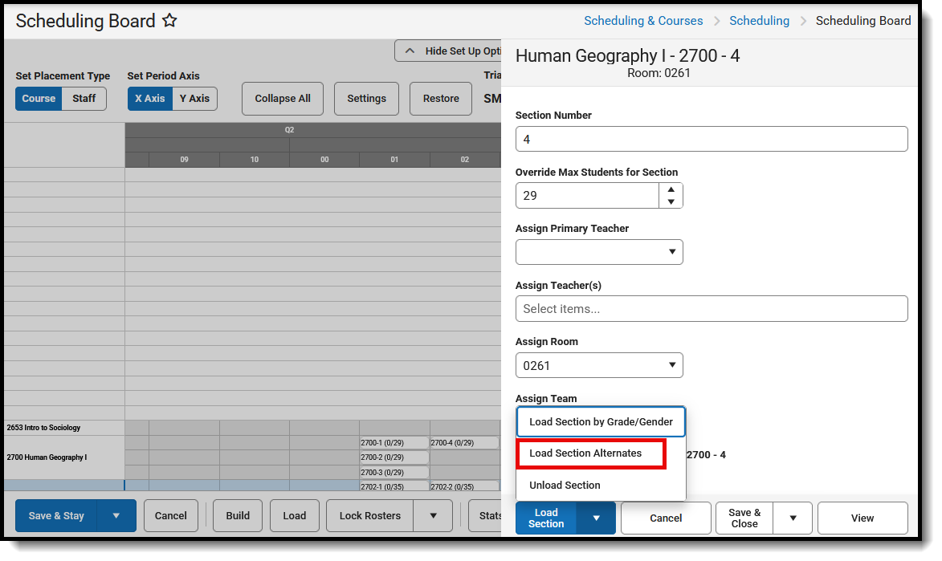The height and width of the screenshot is (561, 942).
Task: Favorite this page using the star icon
Action: point(169,21)
